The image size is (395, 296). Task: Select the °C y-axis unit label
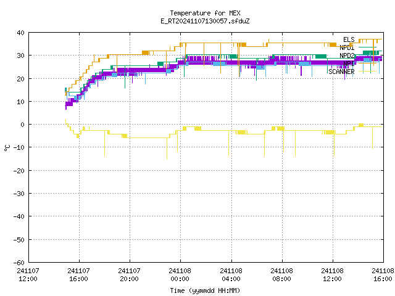[x=7, y=148]
